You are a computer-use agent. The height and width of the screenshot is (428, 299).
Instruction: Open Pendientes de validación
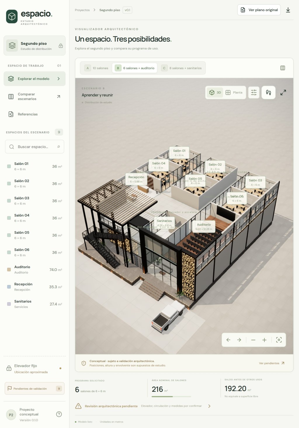34,389
